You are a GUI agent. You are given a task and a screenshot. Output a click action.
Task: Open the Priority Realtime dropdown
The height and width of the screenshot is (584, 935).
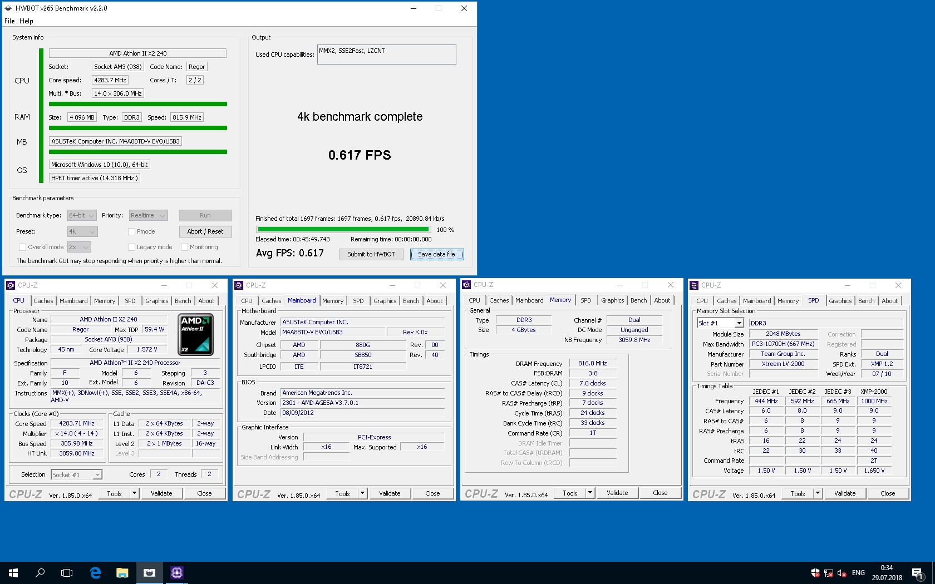point(148,215)
